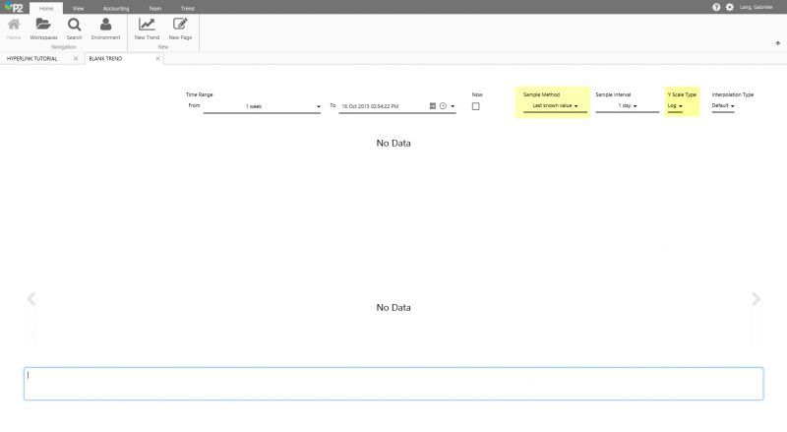Click the Search magnifier icon
Image resolution: width=787 pixels, height=432 pixels.
pyautogui.click(x=75, y=25)
